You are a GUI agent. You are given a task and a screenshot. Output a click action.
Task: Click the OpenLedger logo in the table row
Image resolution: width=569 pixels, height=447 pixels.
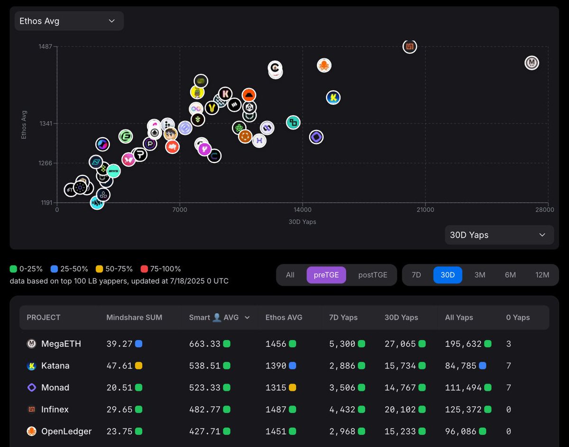32,431
